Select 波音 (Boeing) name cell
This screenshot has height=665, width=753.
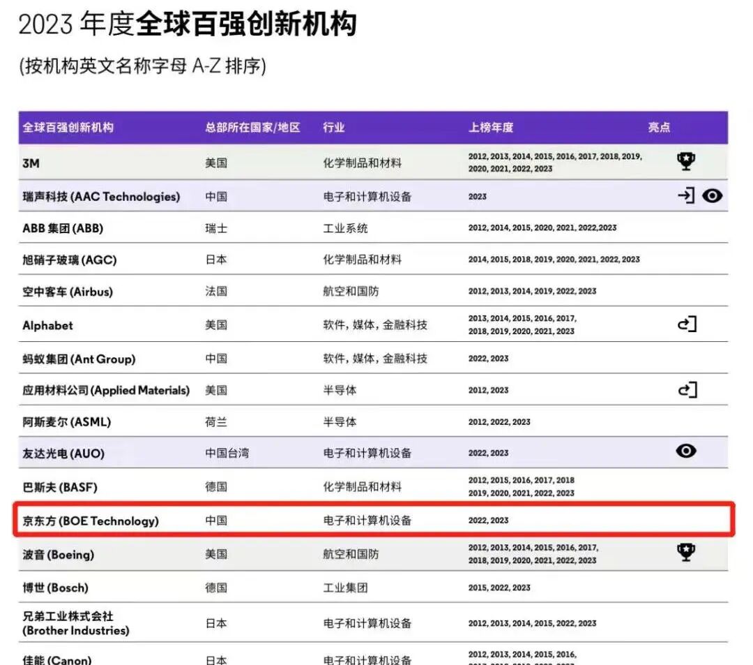pyautogui.click(x=58, y=555)
